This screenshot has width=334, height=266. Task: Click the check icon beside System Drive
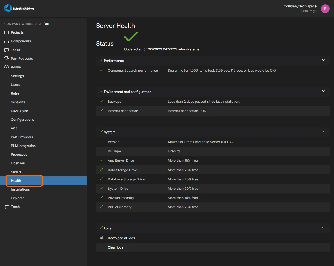click(x=101, y=188)
